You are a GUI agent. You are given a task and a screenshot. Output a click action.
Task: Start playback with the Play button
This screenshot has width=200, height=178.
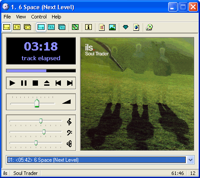(12, 83)
